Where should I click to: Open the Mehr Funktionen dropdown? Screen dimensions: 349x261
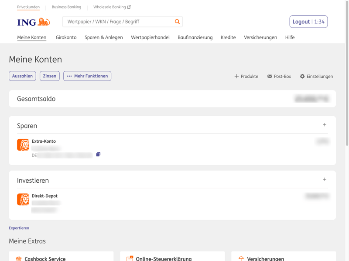pos(87,76)
